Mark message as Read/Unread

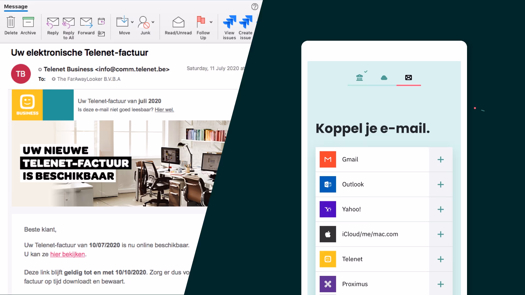pyautogui.click(x=178, y=22)
